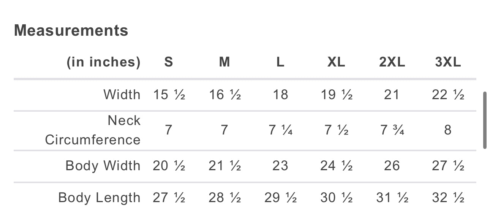Click Neck Circumference value 7 ¾ for 2XL

click(x=392, y=130)
